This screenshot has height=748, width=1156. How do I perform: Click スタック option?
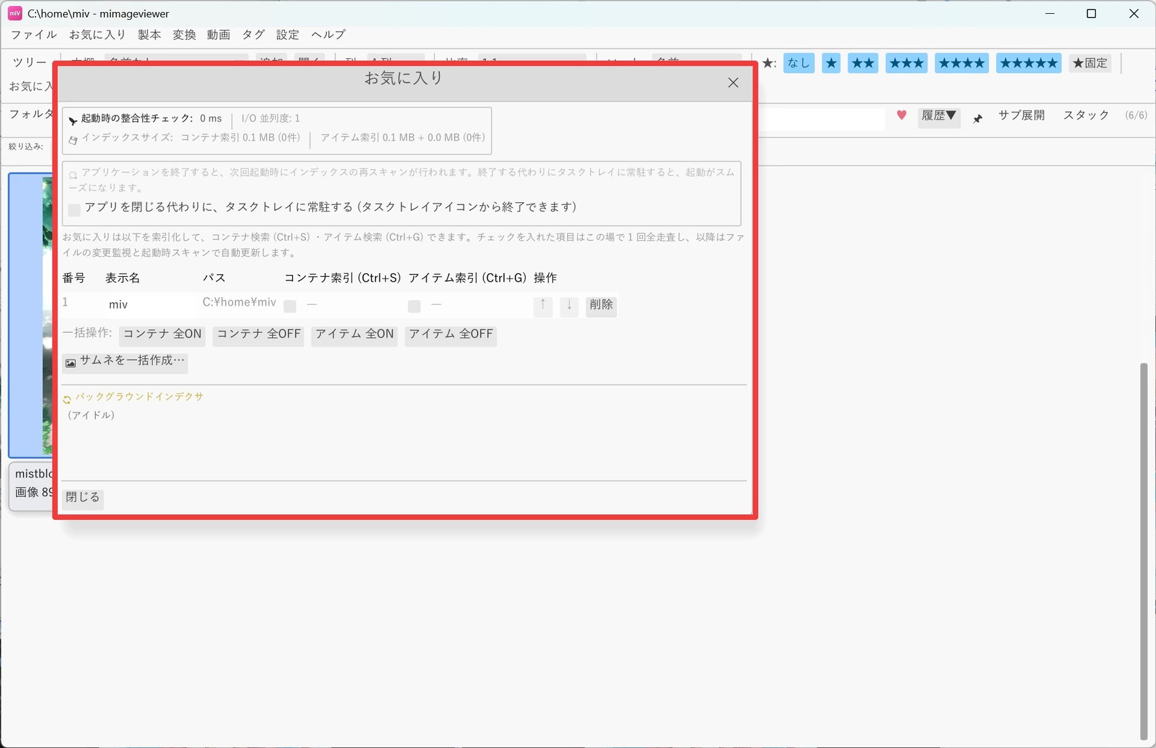click(1086, 116)
